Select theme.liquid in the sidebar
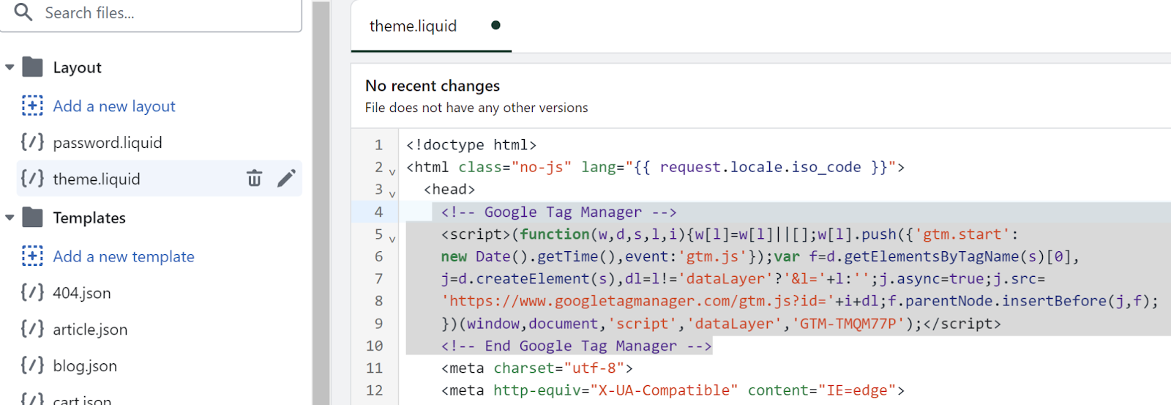The height and width of the screenshot is (405, 1171). pyautogui.click(x=97, y=179)
